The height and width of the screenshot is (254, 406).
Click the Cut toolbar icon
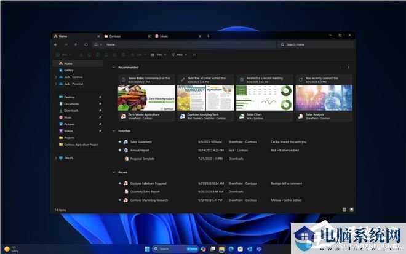coord(81,55)
